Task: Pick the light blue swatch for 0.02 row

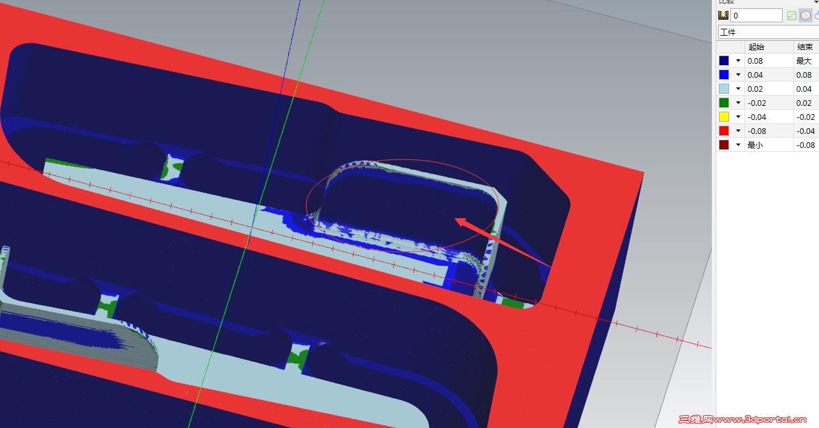Action: click(x=724, y=89)
